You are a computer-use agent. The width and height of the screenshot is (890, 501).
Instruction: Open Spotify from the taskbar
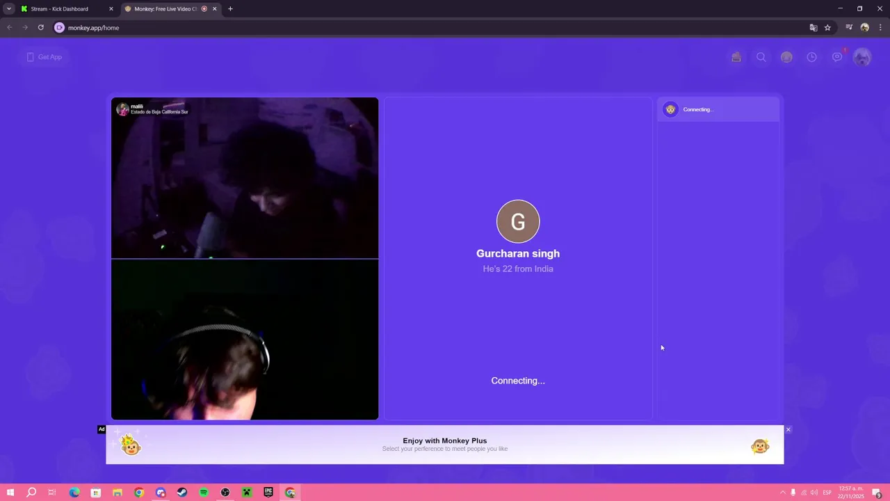tap(204, 493)
